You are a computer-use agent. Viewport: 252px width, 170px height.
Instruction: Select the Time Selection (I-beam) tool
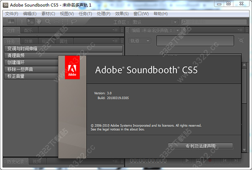pyautogui.click(x=22, y=22)
